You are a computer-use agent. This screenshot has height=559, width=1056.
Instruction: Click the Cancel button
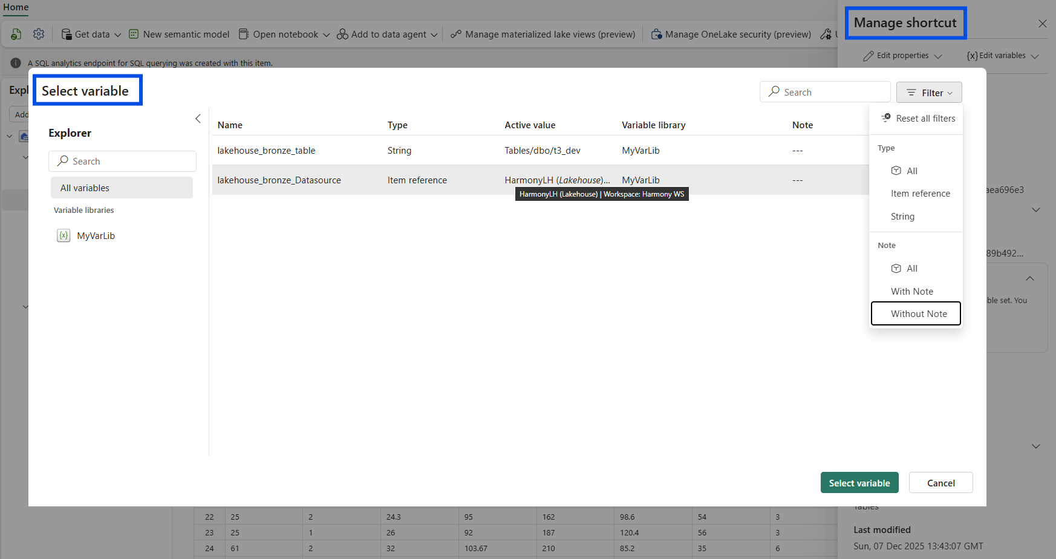click(940, 483)
